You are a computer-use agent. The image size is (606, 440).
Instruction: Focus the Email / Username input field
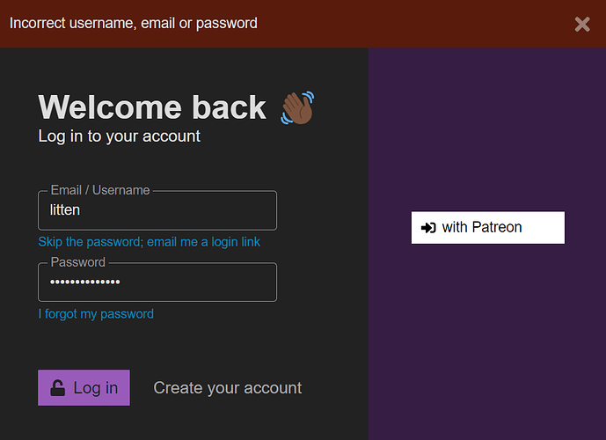click(x=157, y=210)
